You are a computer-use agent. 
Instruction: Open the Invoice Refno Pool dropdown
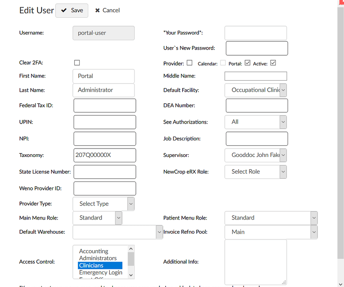coord(314,232)
